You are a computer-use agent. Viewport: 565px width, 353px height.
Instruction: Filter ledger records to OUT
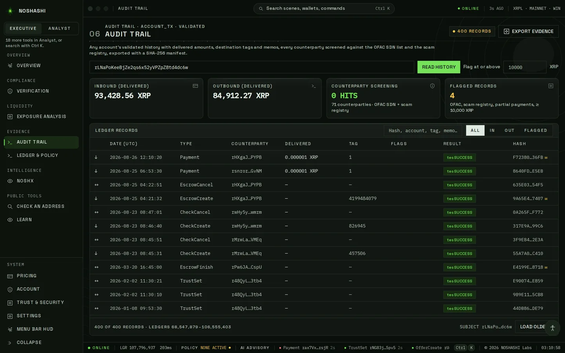tap(509, 131)
